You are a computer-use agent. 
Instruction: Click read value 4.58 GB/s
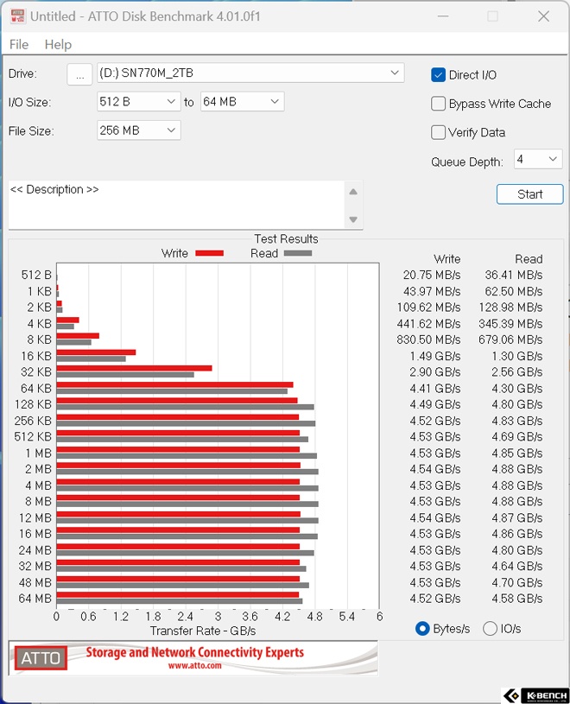[517, 599]
